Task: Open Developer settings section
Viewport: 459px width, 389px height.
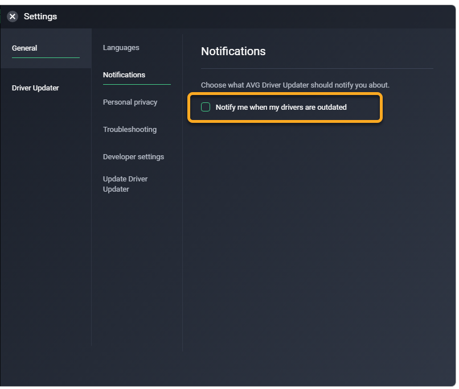Action: (x=133, y=157)
